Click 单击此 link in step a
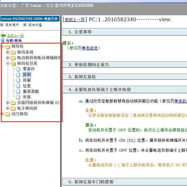Viewport: 187px width, 187px height. (x=180, y=101)
